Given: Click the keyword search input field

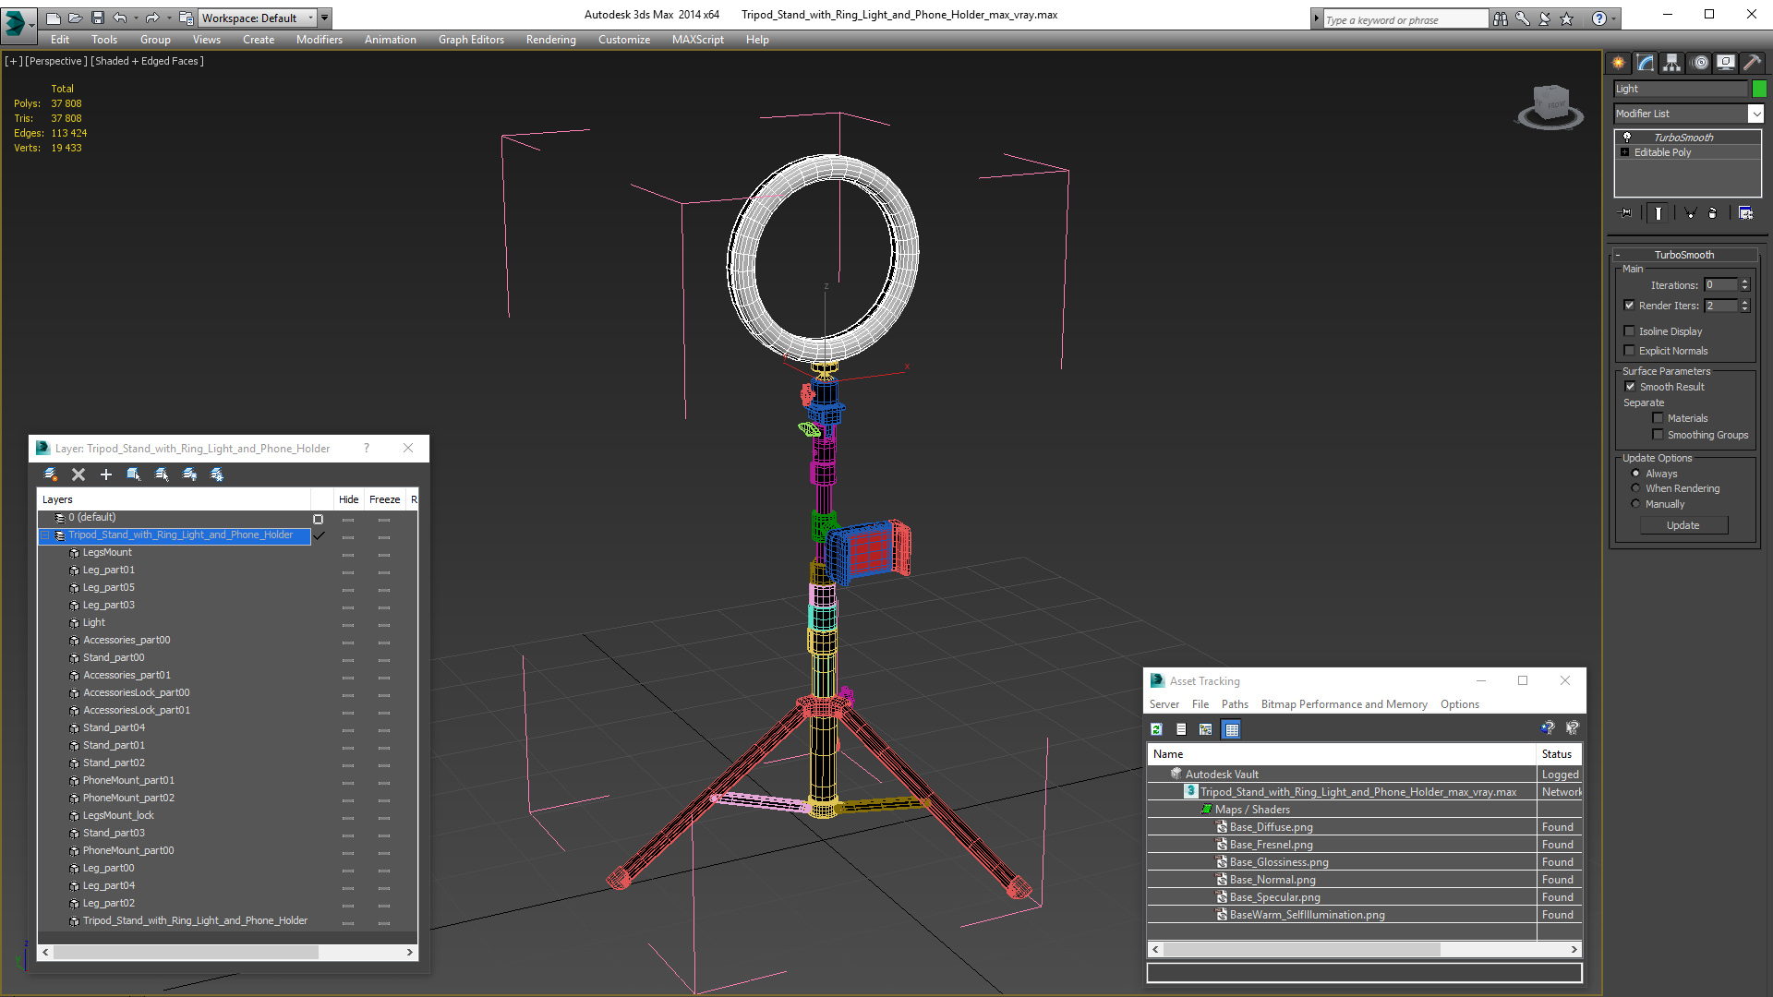Looking at the screenshot, I should tap(1404, 19).
